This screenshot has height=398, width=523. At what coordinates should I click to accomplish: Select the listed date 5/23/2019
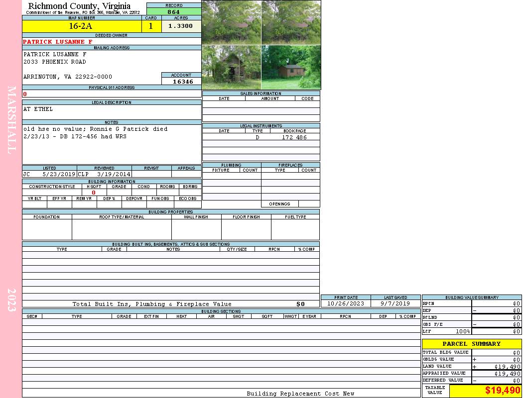(58, 175)
